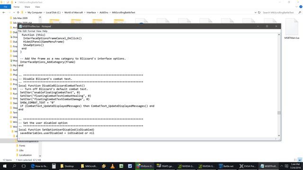Switch to EVGA Pre... taskbar item

pos(248,166)
